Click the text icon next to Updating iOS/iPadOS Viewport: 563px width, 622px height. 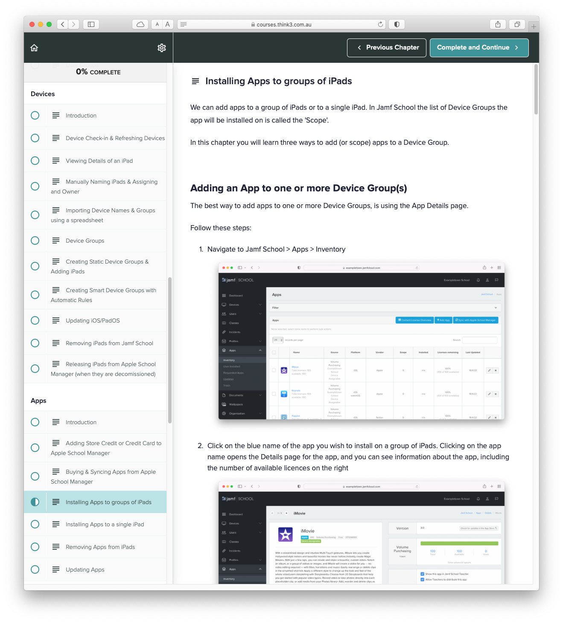(x=56, y=320)
